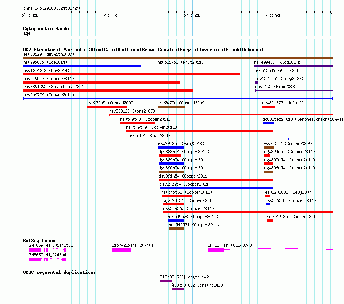344x304 pixels.
Task: Open nsv549570 (Cooper2011) variant
Action: point(175,220)
